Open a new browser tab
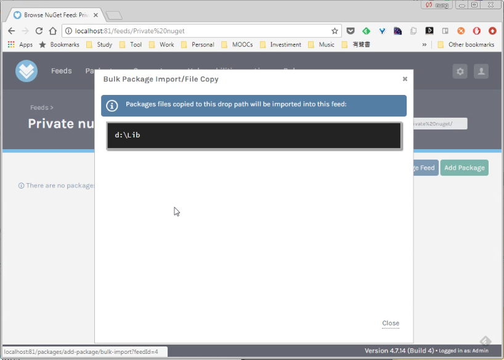504x360 pixels. click(114, 15)
